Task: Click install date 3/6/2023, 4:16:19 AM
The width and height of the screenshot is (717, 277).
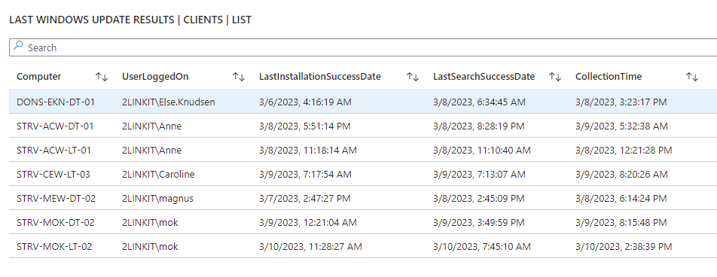Action: [x=306, y=102]
